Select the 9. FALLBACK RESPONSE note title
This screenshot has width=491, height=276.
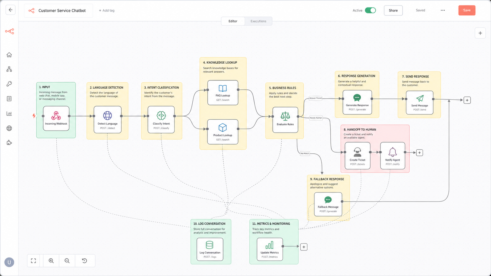327,179
